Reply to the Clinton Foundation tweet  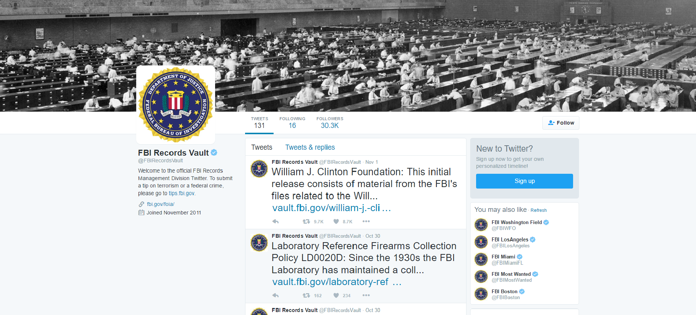pyautogui.click(x=275, y=221)
